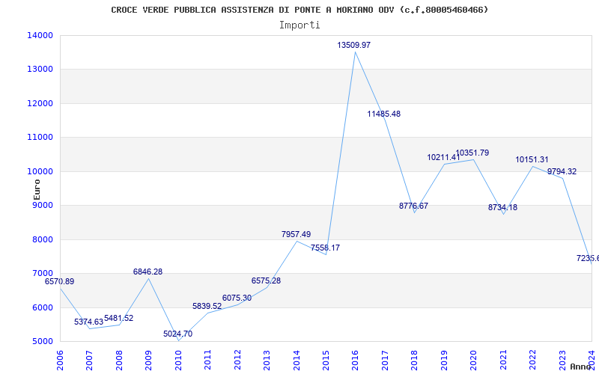Click the 2022 year label

point(533,360)
